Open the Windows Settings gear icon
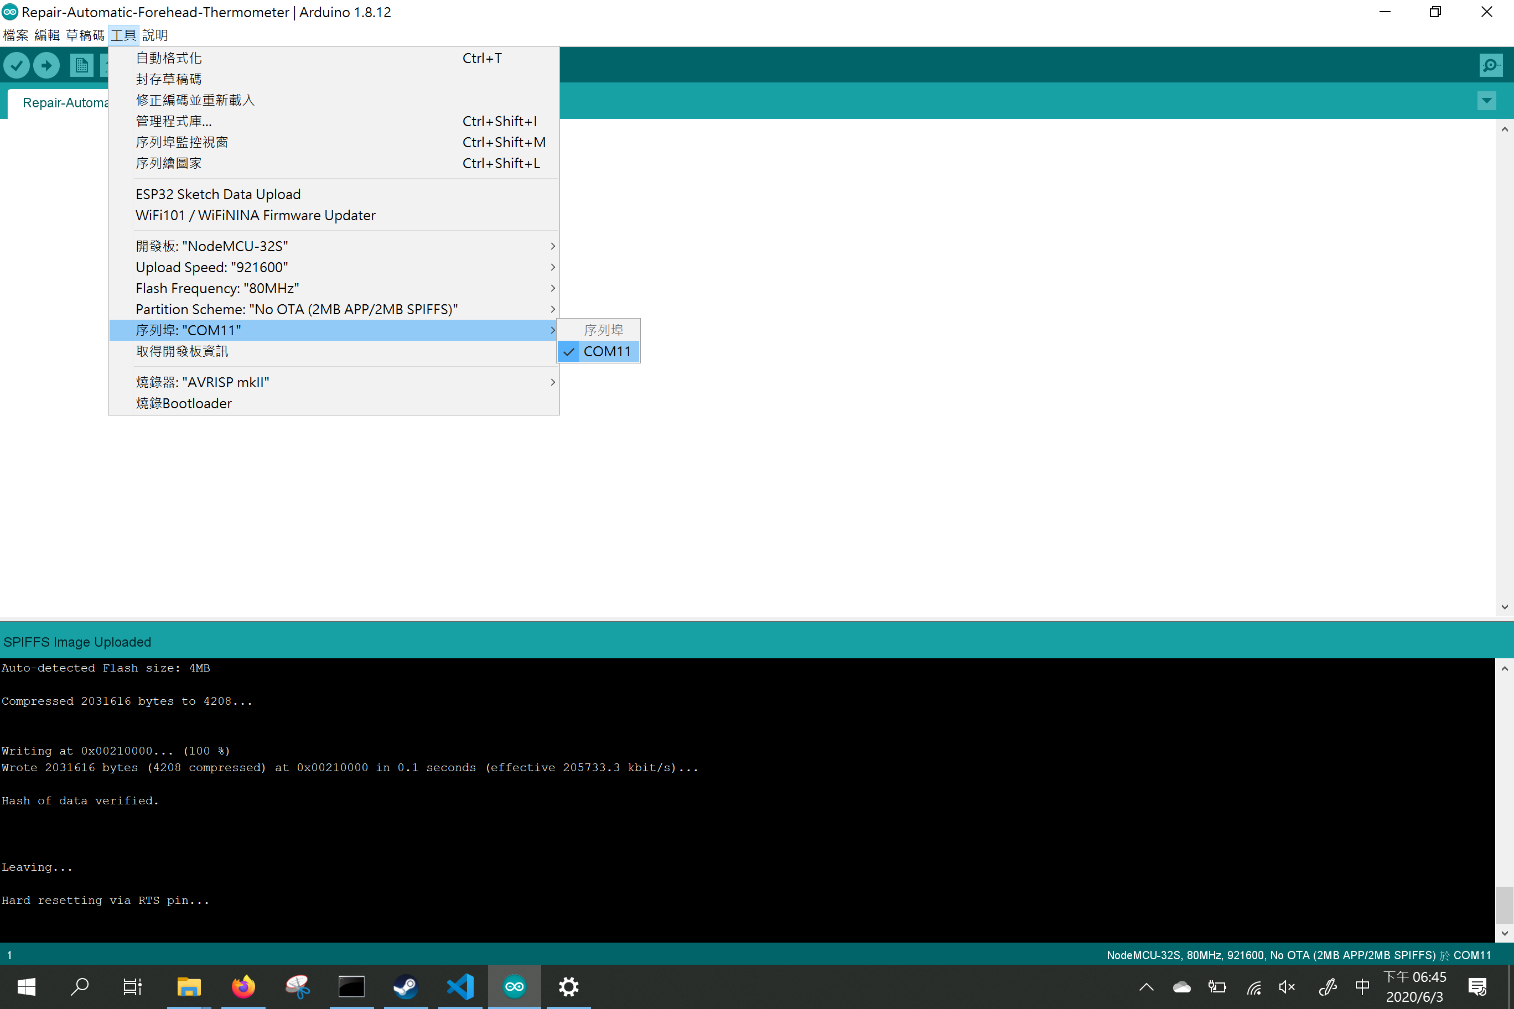 [x=568, y=986]
